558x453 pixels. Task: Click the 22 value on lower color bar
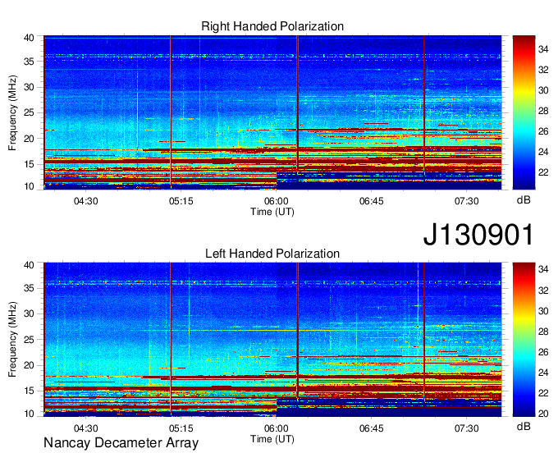pyautogui.click(x=543, y=393)
